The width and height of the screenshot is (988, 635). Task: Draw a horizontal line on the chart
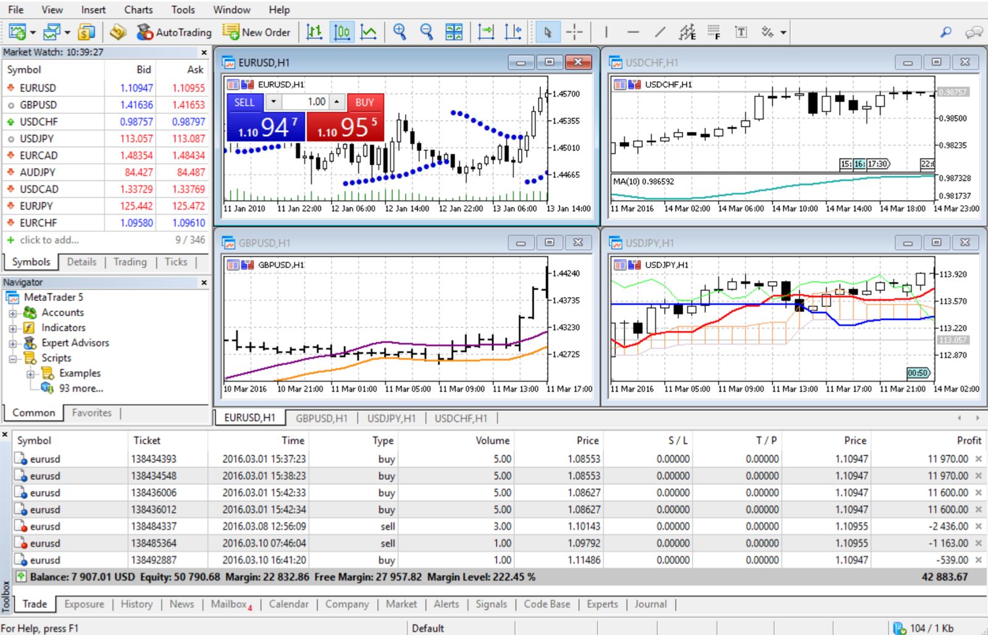coord(633,32)
